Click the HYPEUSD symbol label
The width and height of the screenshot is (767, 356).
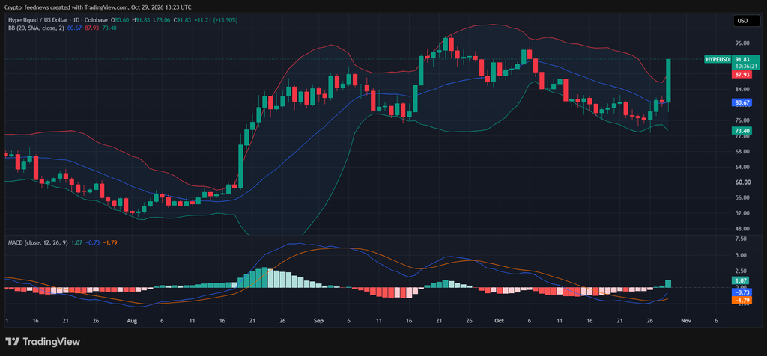pyautogui.click(x=717, y=59)
